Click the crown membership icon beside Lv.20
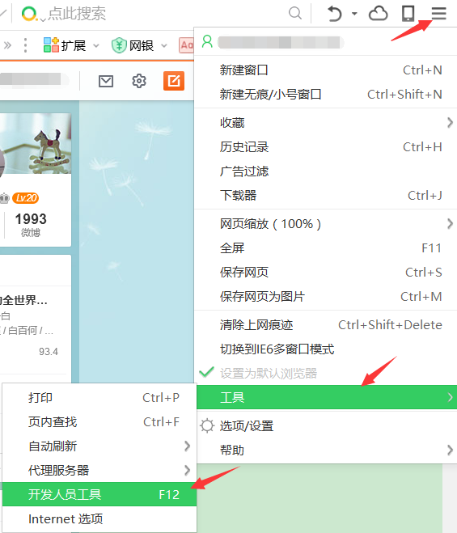 coord(4,198)
